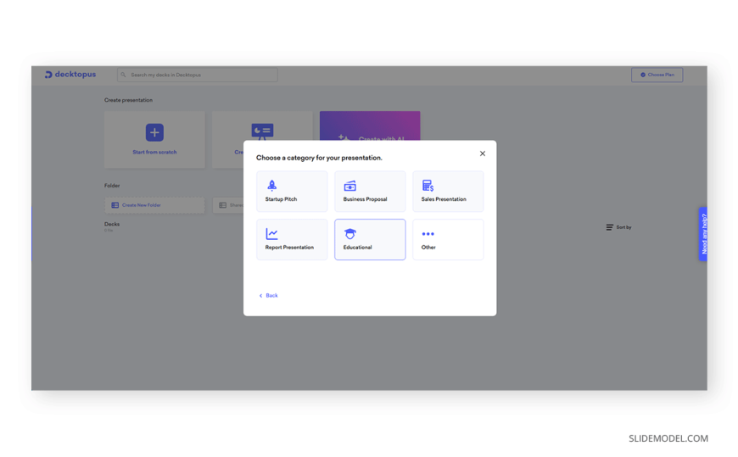Viewport: 738px width, 457px height.
Task: Click the magnifier icon in search bar
Action: pyautogui.click(x=124, y=75)
